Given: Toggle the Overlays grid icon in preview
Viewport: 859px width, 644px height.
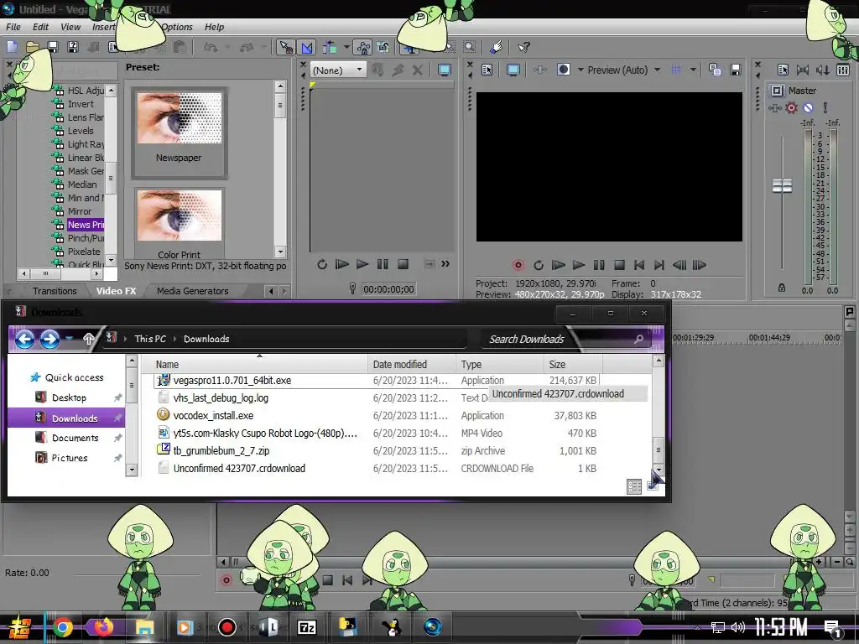Looking at the screenshot, I should [x=676, y=70].
